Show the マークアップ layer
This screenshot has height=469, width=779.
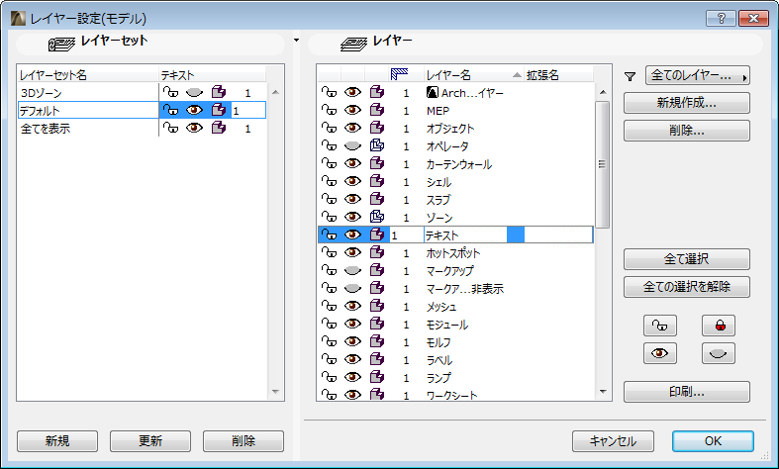[x=352, y=270]
